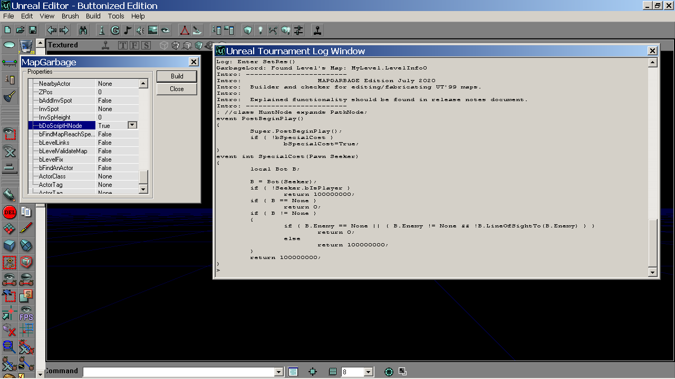
Task: Click the lightbulb build lighting icon
Action: point(260,30)
